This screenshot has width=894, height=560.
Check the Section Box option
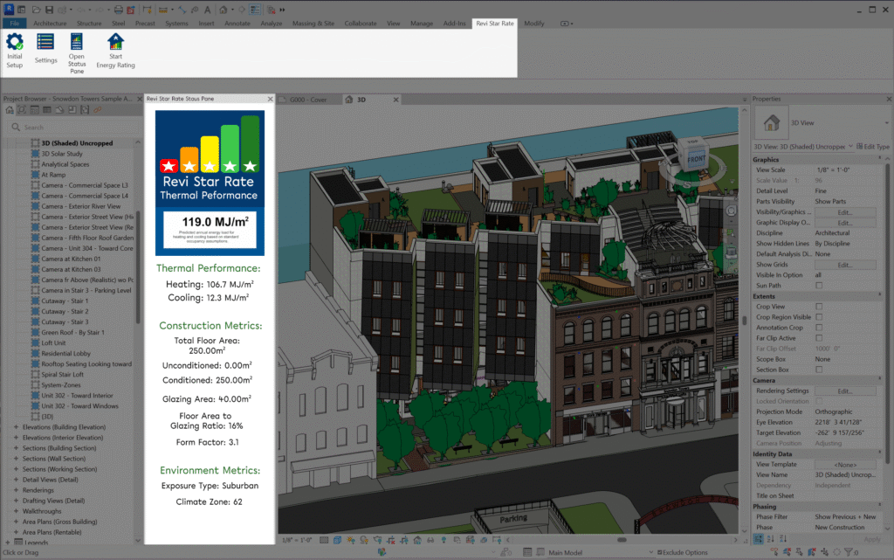pyautogui.click(x=819, y=370)
